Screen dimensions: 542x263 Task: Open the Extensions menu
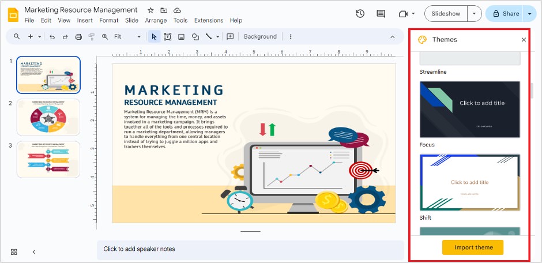pyautogui.click(x=209, y=20)
